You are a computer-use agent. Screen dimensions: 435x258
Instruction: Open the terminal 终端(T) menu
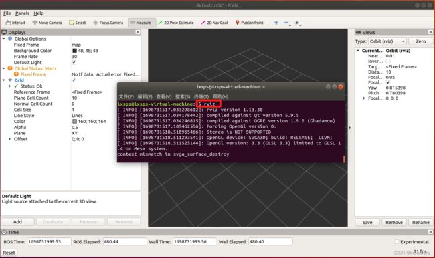point(201,96)
